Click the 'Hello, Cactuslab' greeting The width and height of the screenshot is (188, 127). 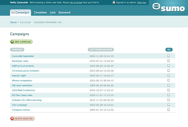click(x=19, y=2)
